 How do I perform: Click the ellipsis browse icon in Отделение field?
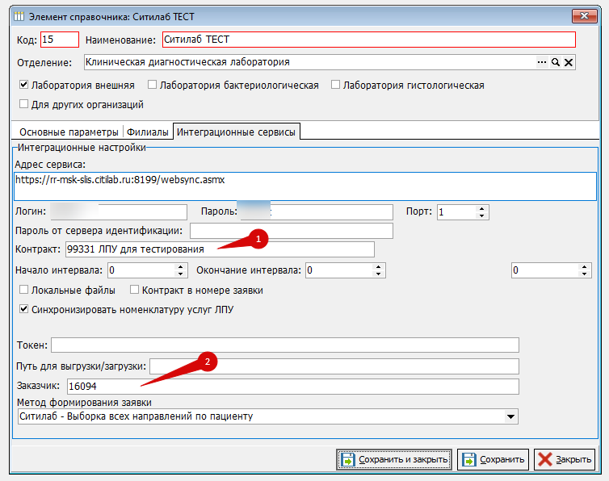543,62
